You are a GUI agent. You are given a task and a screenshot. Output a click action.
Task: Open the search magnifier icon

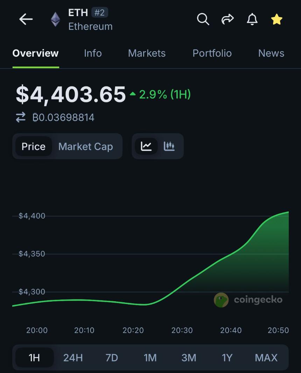point(203,20)
